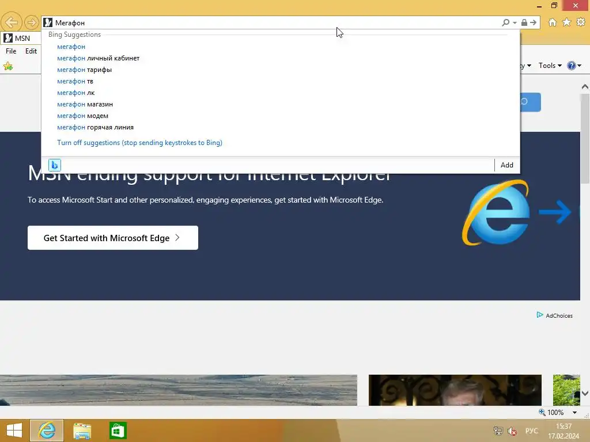Open the Edit menu

tap(31, 51)
